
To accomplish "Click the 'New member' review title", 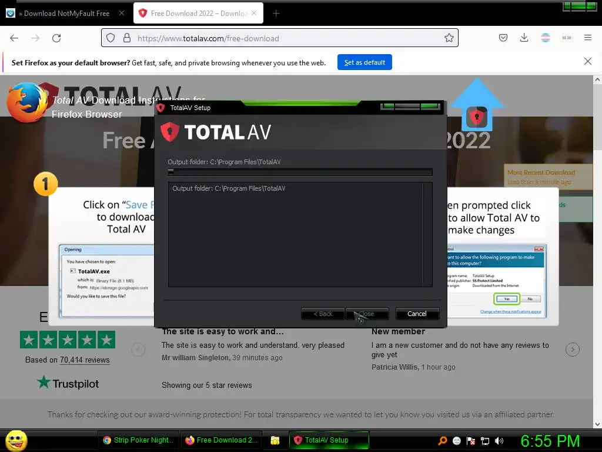I will (x=398, y=331).
